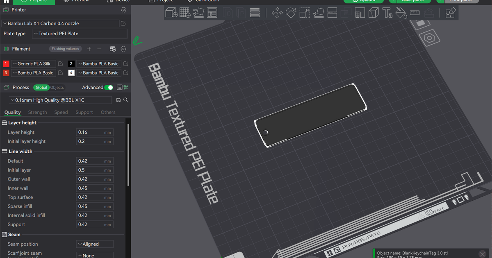Click the search icon next to process preset

point(126,100)
